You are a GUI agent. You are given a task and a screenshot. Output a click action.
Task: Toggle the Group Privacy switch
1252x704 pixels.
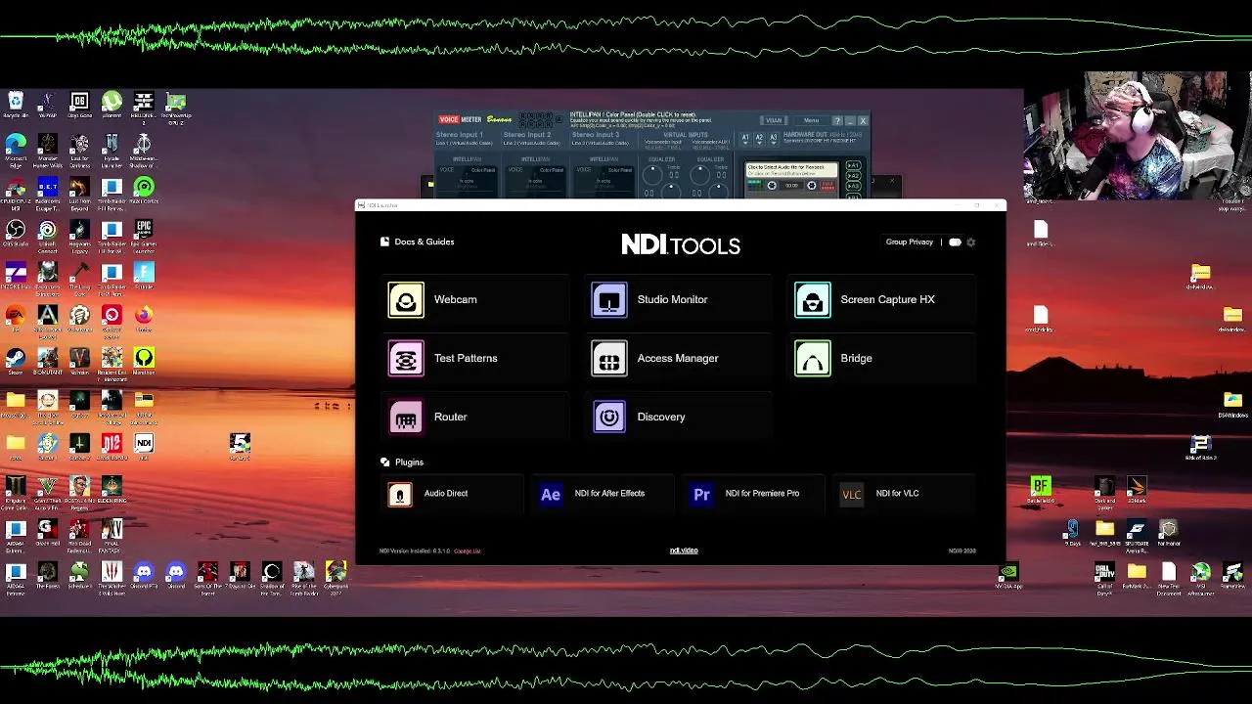pyautogui.click(x=955, y=242)
